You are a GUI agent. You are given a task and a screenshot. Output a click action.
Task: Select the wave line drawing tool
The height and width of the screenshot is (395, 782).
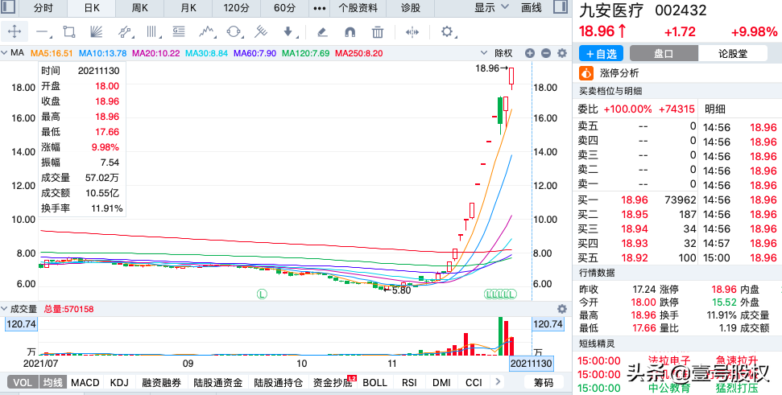206,32
